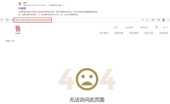Image resolution: width=170 pixels, height=104 pixels.
Task: Open 专业领域 navigation menu
Action: [x=134, y=33]
